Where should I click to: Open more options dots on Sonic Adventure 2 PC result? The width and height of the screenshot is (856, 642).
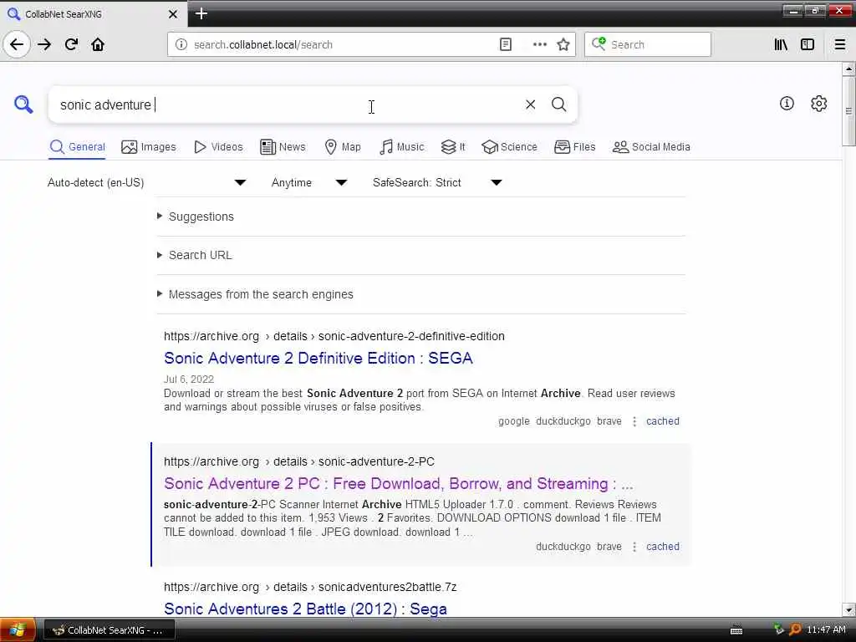(x=634, y=547)
